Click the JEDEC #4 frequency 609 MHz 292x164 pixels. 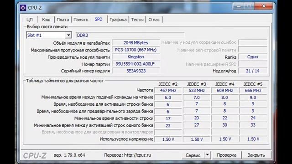(225, 91)
